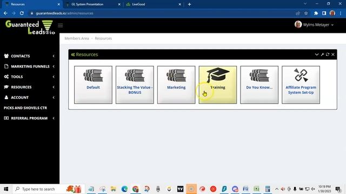Open TradingView app from taskbar
The width and height of the screenshot is (346, 194).
(180, 189)
